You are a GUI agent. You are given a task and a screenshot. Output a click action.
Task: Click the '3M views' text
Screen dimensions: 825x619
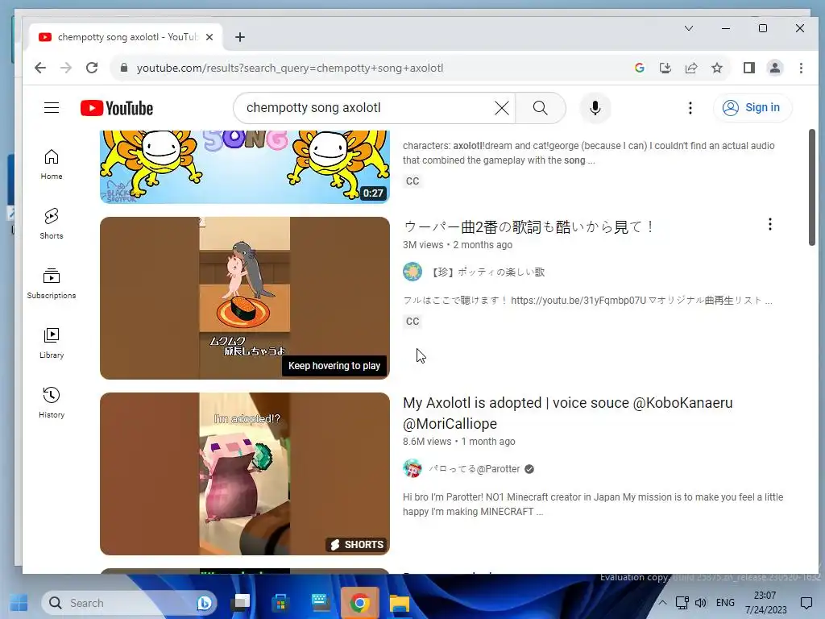pos(423,245)
